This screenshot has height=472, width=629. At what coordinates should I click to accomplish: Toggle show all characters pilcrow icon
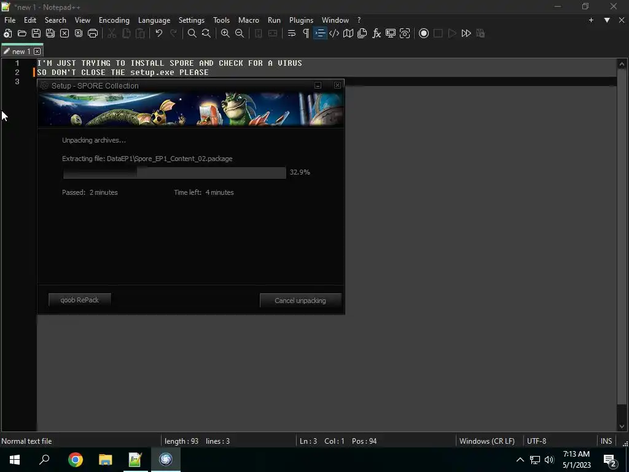[x=306, y=33]
